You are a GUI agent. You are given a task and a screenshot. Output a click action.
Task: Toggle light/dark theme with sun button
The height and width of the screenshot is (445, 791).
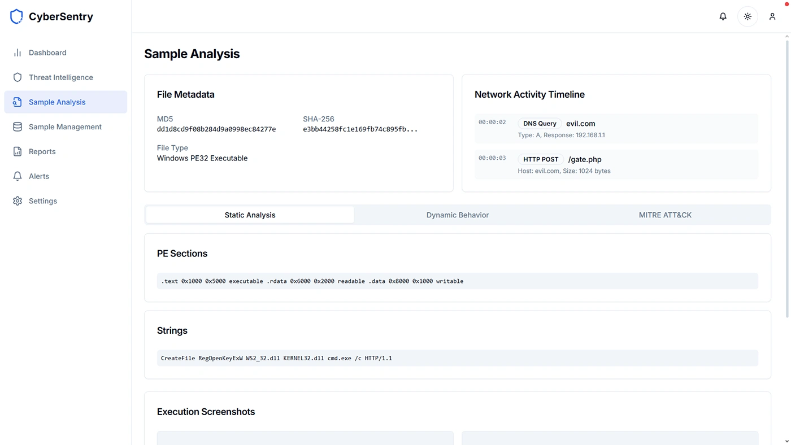click(747, 16)
